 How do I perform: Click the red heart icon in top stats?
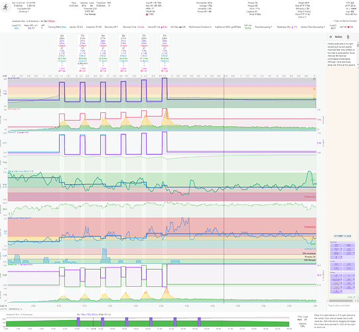pyautogui.click(x=147, y=15)
